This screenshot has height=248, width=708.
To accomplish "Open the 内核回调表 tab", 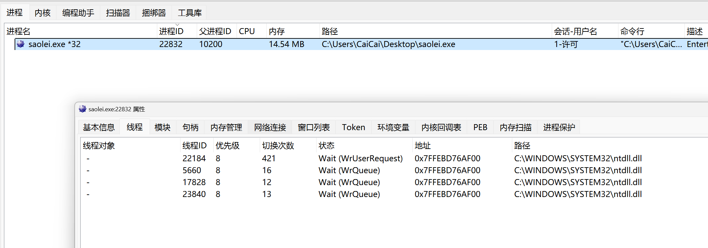I will 441,127.
